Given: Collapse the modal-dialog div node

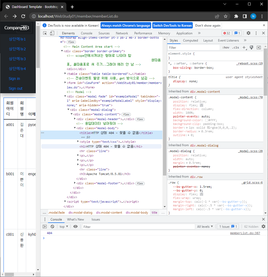Looking at the screenshot, I should [68, 109].
